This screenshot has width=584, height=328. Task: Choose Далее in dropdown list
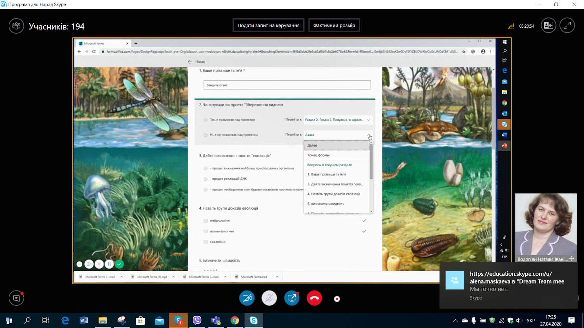pos(337,145)
